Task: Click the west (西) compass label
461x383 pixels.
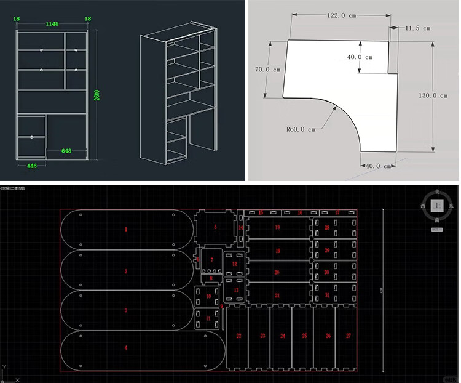Action: pos(424,206)
